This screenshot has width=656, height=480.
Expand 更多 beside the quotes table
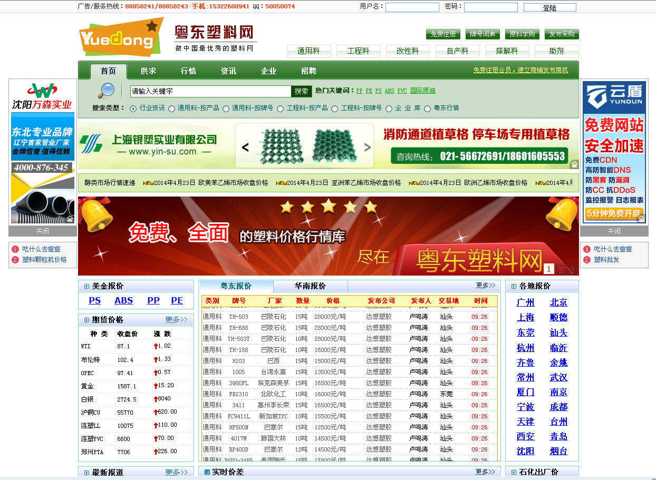point(486,285)
